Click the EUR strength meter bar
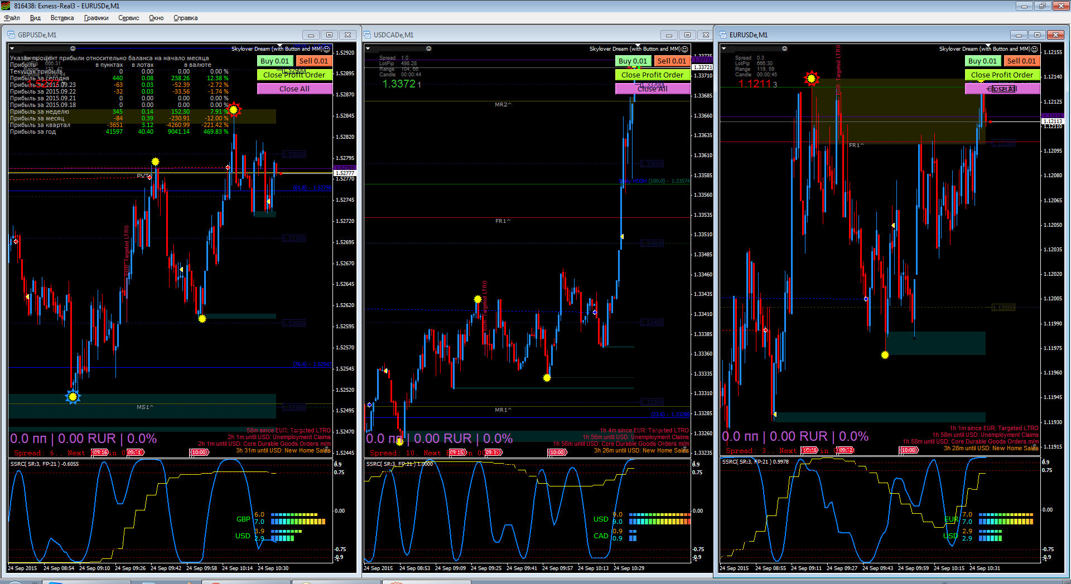1071x584 pixels. click(x=1006, y=519)
